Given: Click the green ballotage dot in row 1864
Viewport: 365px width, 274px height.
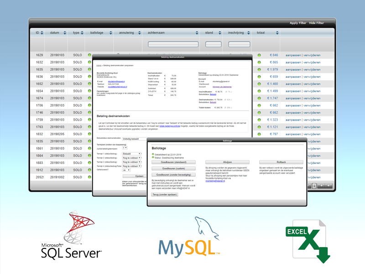Looking at the screenshot, I should 89,155.
